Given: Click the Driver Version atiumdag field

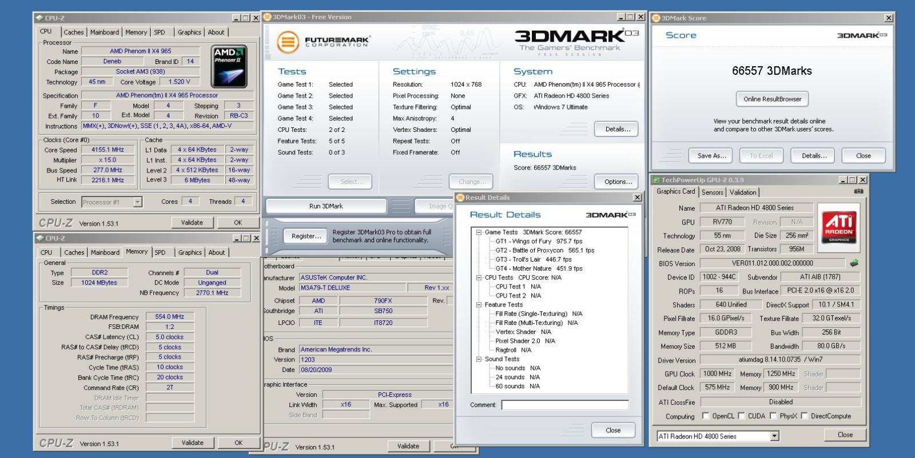Looking at the screenshot, I should pos(780,360).
